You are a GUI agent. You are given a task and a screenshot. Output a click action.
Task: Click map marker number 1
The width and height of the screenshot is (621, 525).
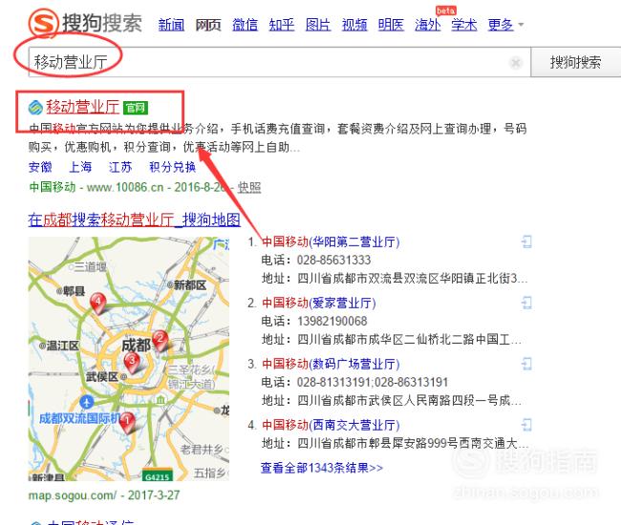[127, 422]
